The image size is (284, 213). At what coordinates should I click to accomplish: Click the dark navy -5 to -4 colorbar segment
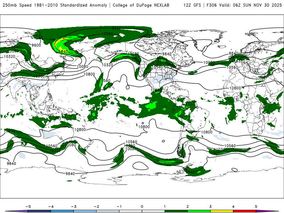pos(39,211)
